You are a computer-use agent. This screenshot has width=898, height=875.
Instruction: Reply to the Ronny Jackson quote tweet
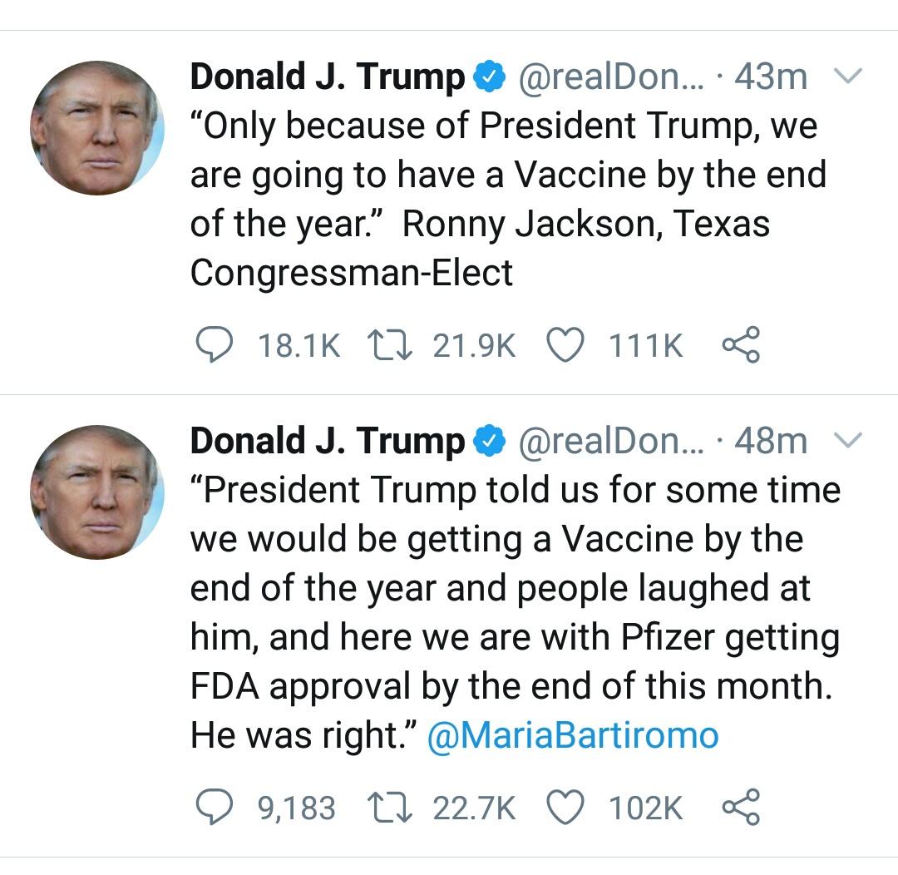(215, 345)
